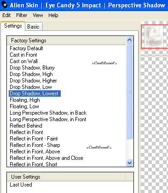Pick the Cast on Wall preset
Image resolution: width=168 pixels, height=193 pixels.
(x=23, y=61)
